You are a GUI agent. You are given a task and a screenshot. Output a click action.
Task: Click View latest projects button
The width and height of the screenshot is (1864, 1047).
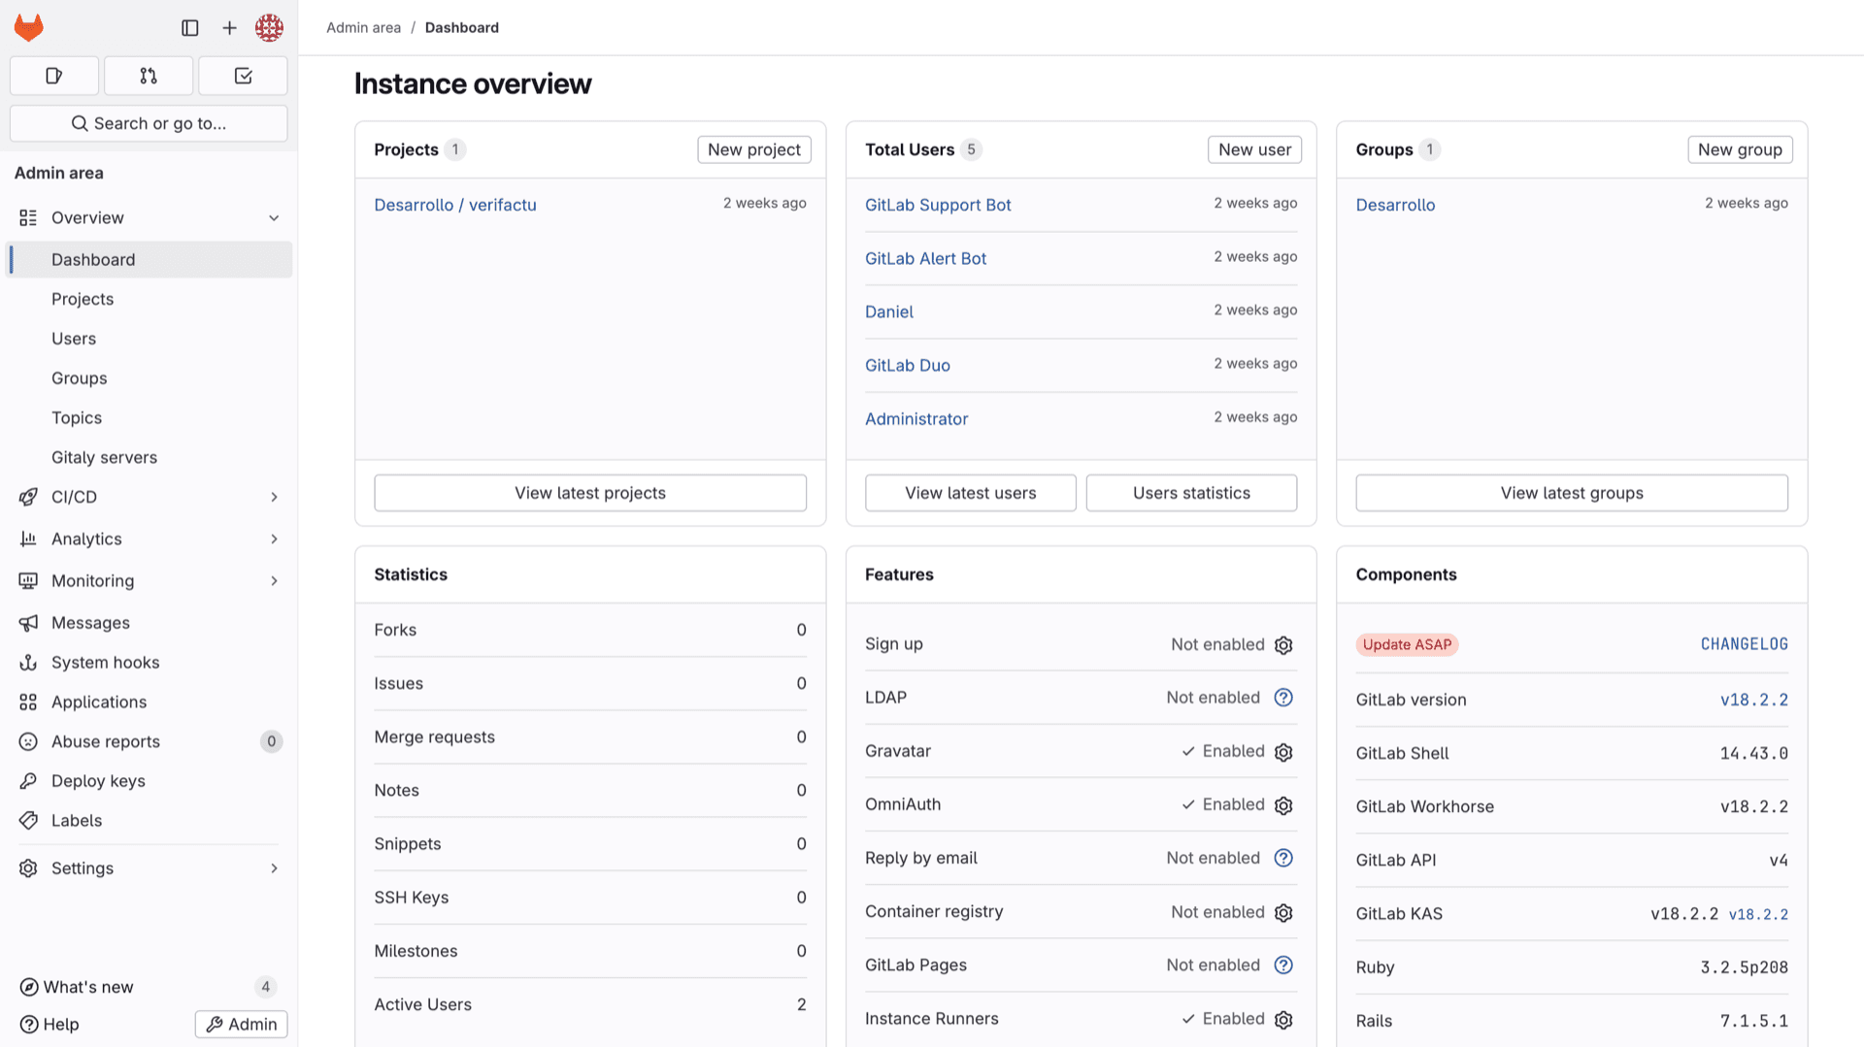(590, 493)
